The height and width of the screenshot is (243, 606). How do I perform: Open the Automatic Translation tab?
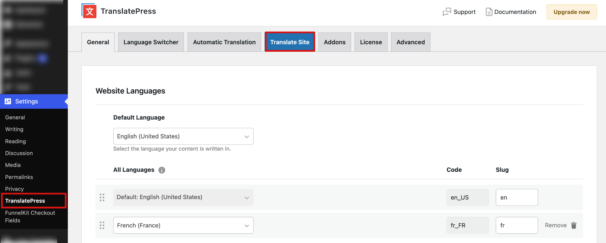click(224, 42)
